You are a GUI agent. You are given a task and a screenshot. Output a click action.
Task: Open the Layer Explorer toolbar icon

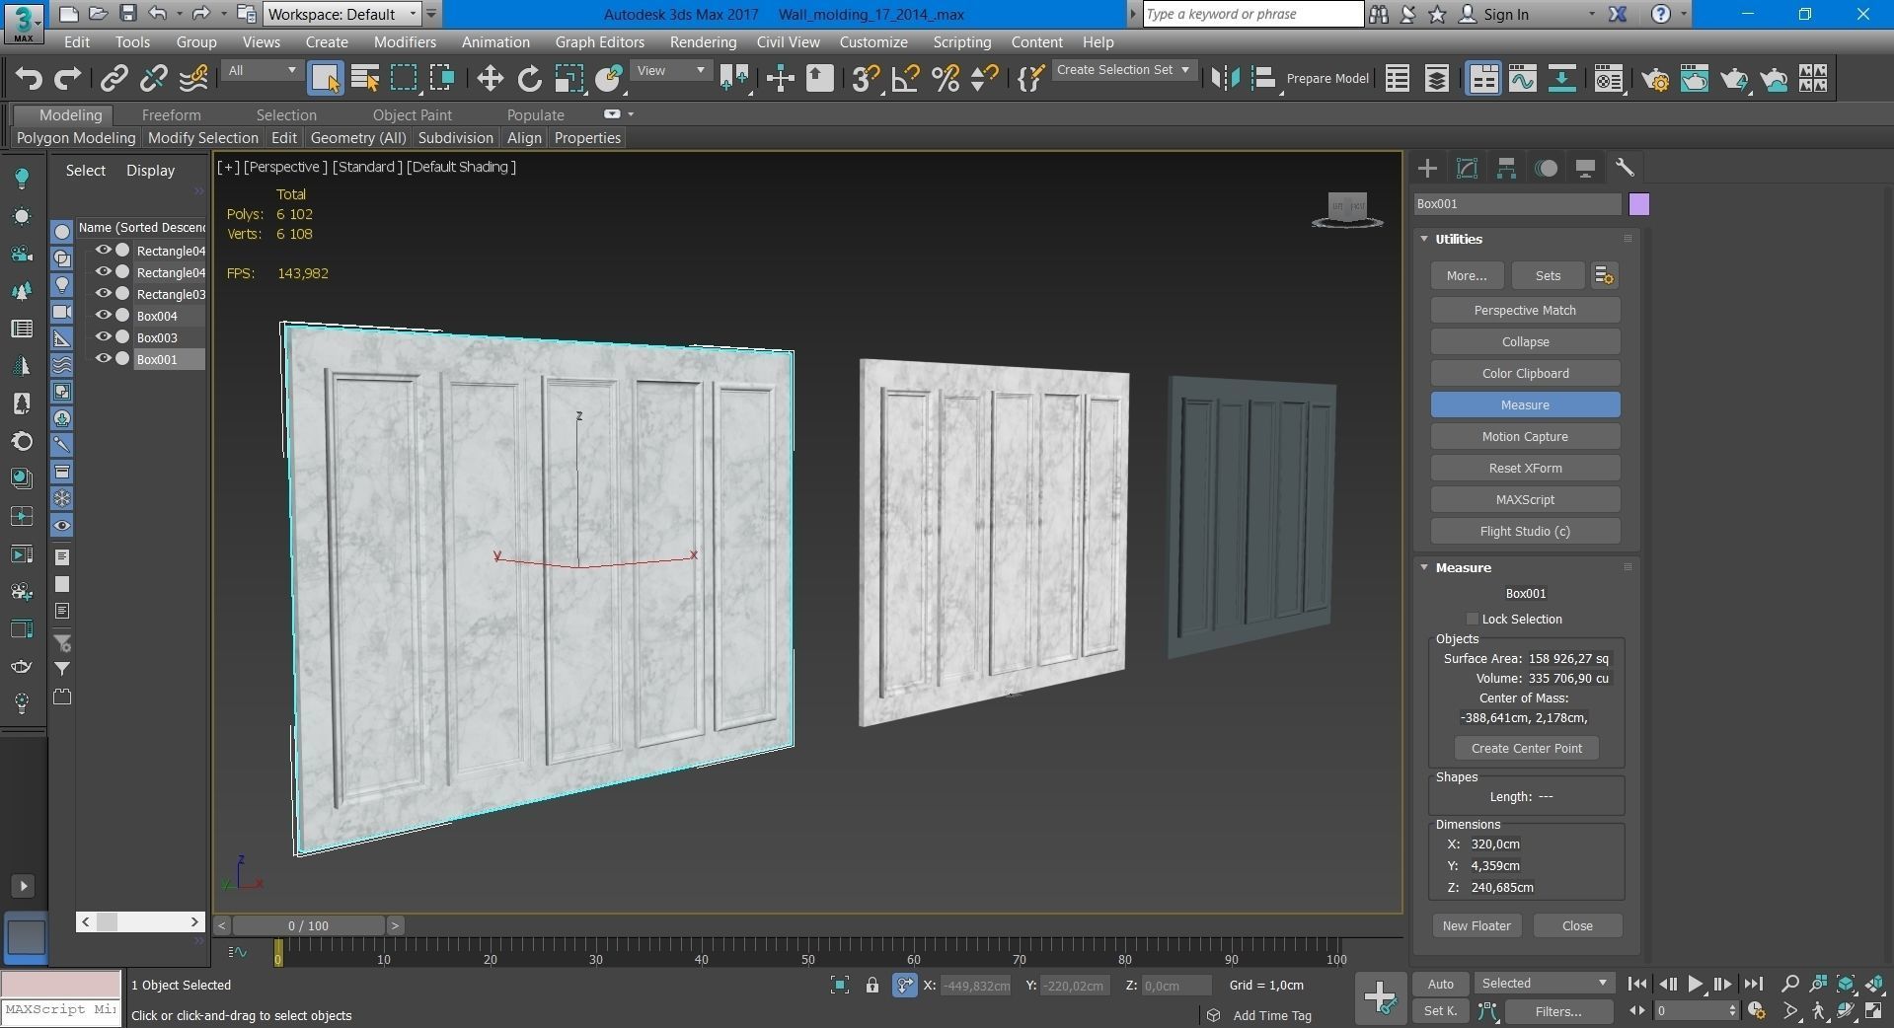(x=1437, y=78)
